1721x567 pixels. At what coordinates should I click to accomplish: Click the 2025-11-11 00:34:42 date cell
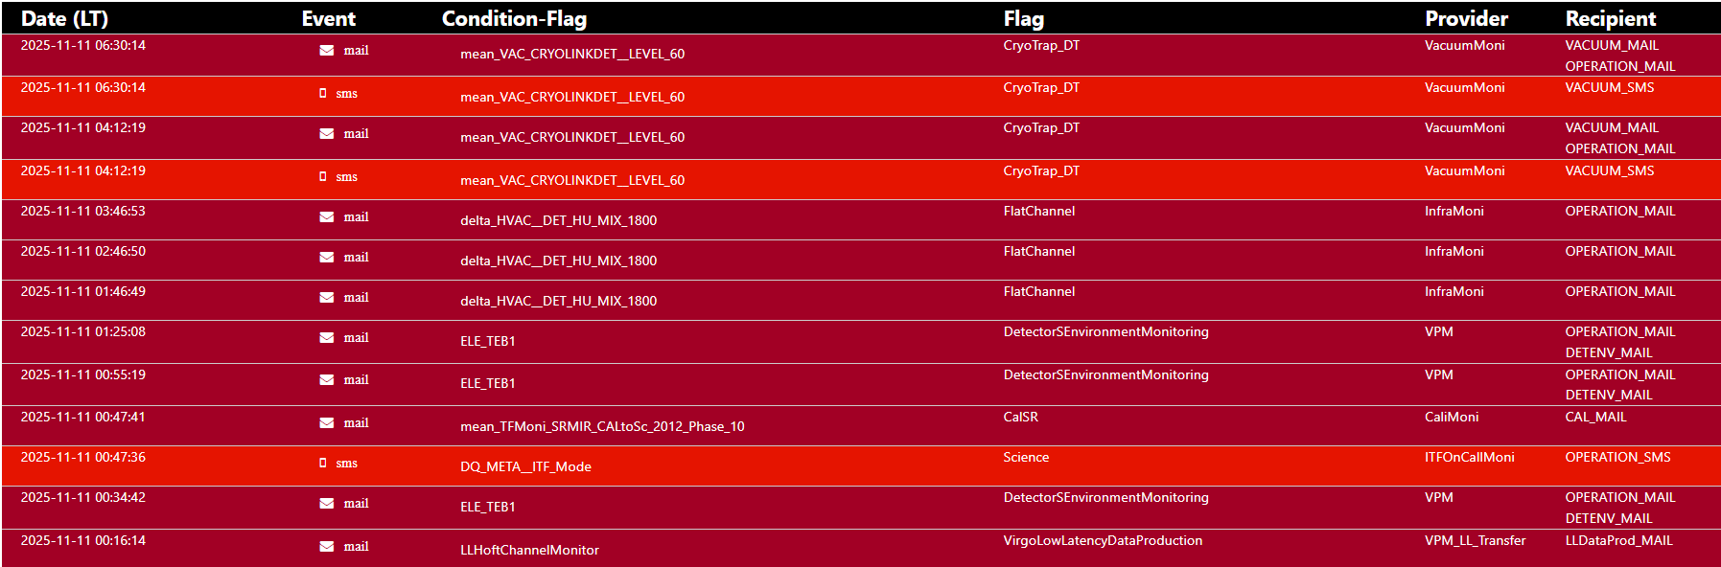[x=83, y=497]
